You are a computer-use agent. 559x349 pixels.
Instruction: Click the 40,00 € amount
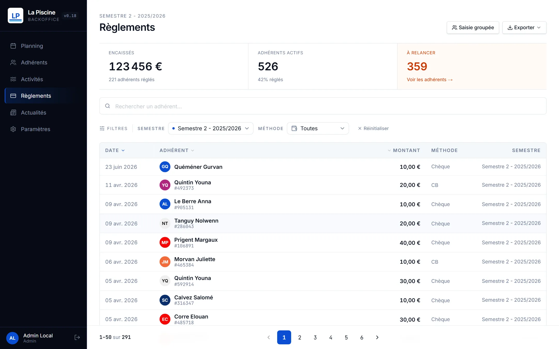click(410, 243)
